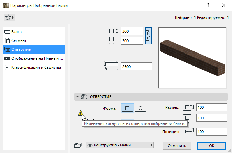Click the ОТВЕРСТИЕ panel hole icon
This screenshot has width=232, height=153.
coord(84,97)
